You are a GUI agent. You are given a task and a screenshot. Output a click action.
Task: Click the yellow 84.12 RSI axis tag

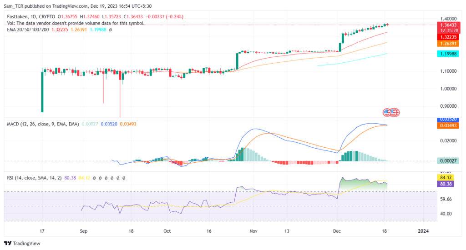(x=446, y=178)
